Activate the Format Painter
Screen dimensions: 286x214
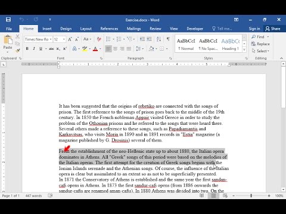[x=17, y=51]
